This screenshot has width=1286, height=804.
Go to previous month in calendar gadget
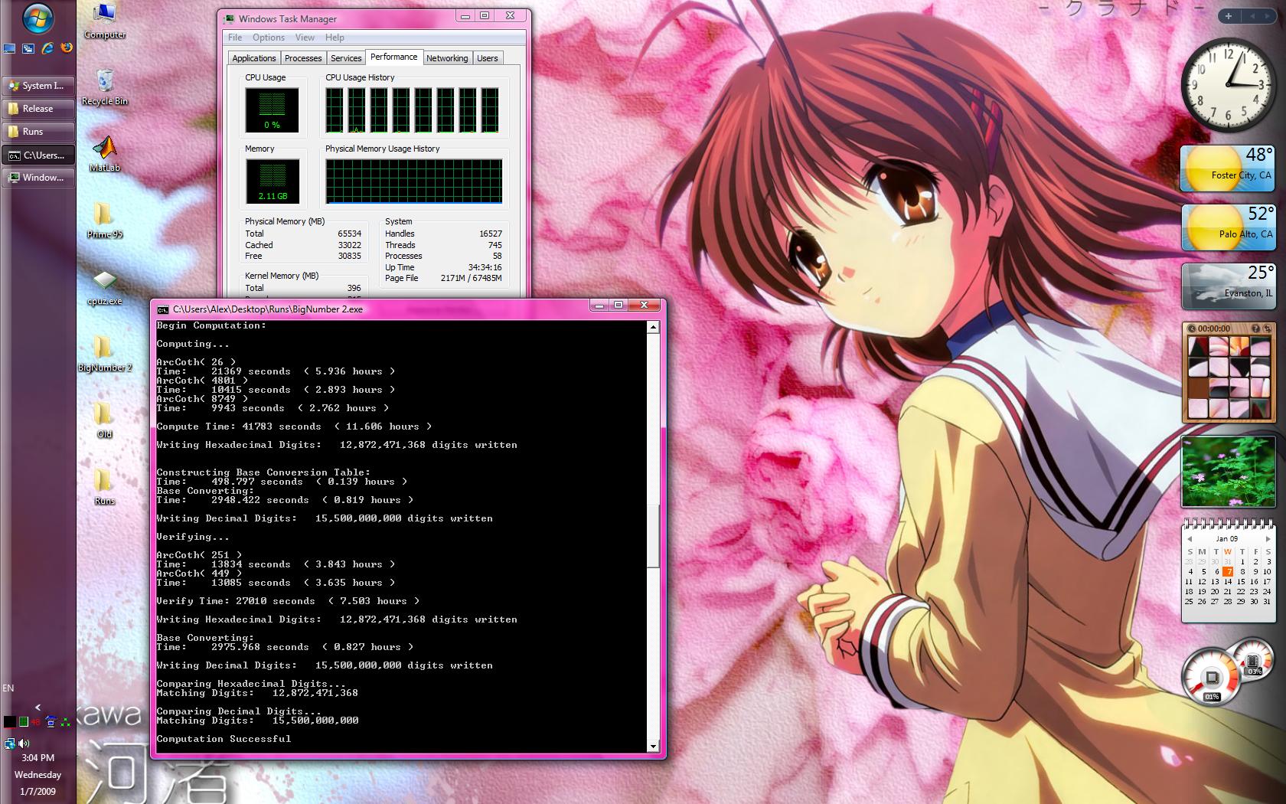(1190, 539)
